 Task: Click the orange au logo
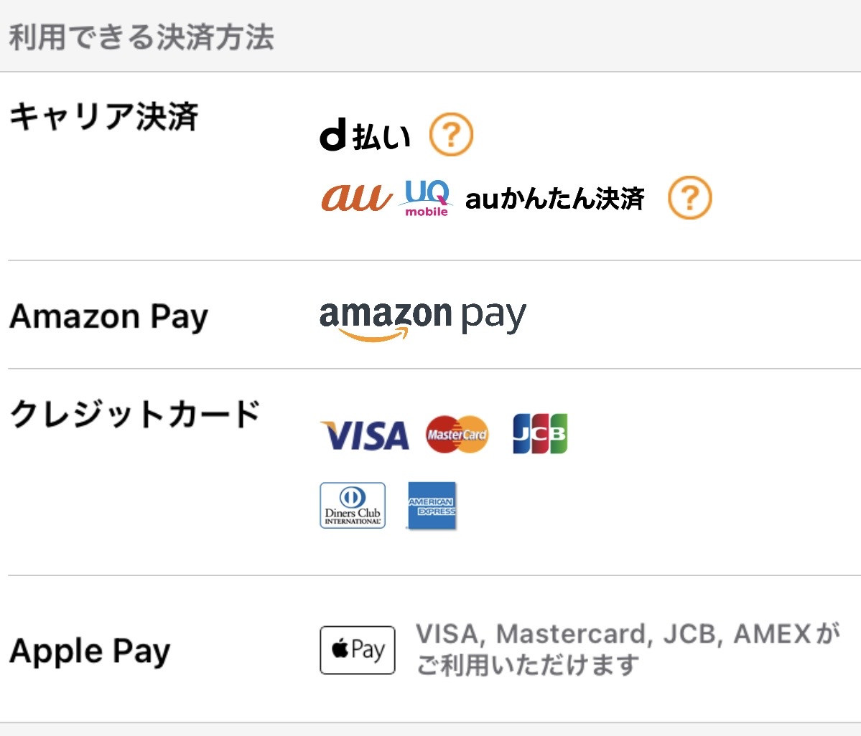(356, 197)
